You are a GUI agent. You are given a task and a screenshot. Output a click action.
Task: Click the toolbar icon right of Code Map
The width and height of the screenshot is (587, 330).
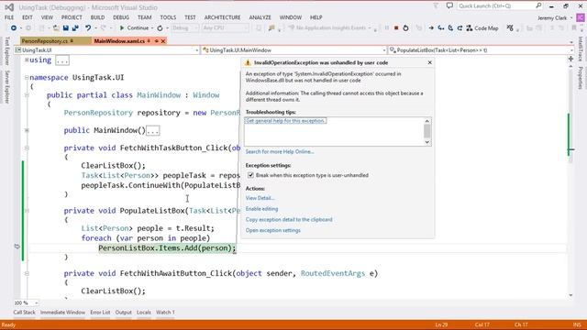coord(510,28)
